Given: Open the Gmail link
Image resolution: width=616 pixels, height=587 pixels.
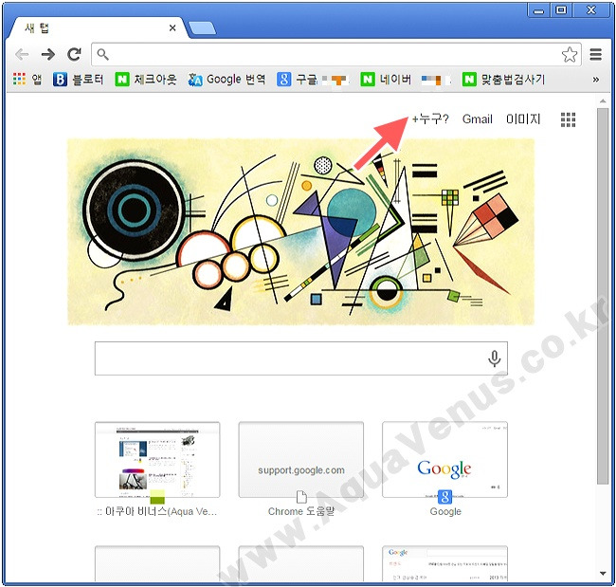Looking at the screenshot, I should click(x=477, y=119).
